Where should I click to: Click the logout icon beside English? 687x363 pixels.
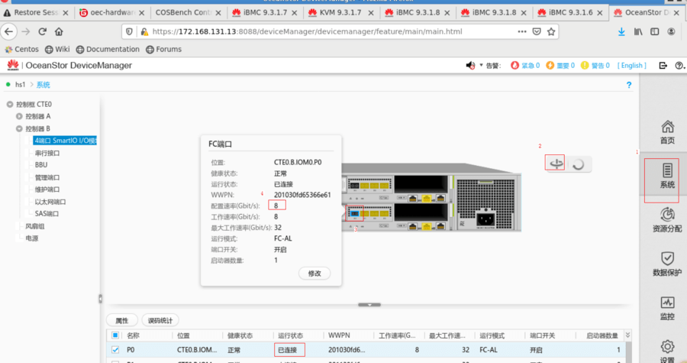[660, 66]
